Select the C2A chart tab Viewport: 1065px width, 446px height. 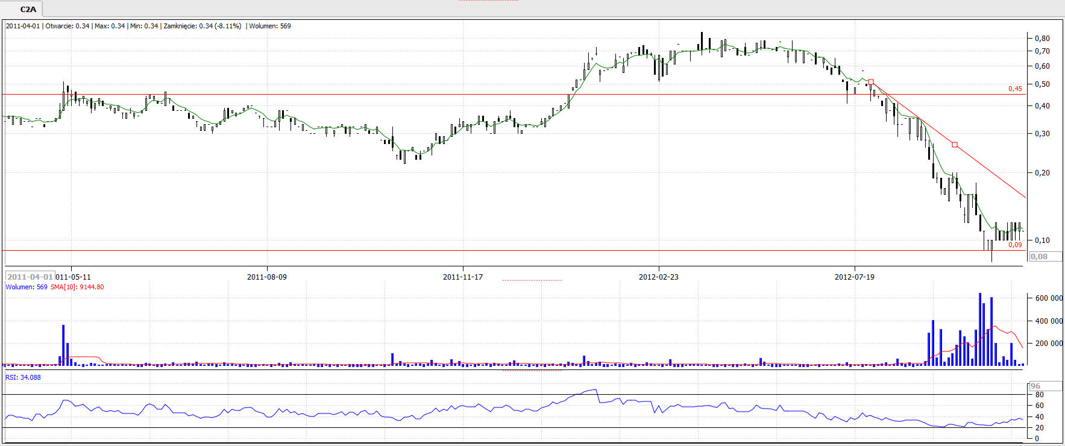[x=28, y=9]
